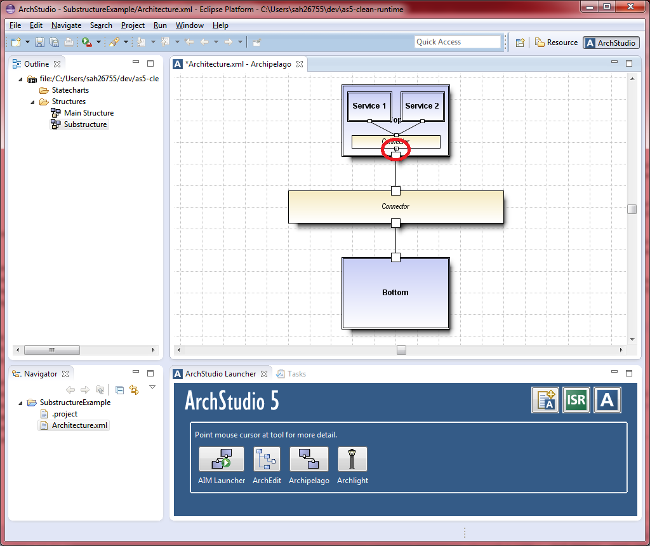650x546 pixels.
Task: Open the New wizard dropdown arrow
Action: 27,42
